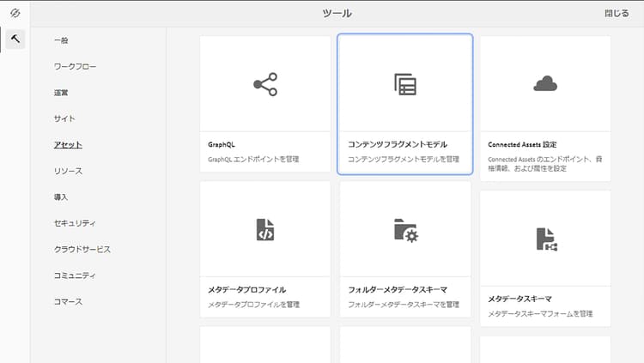The width and height of the screenshot is (644, 363).
Task: Open the サイト category
Action: (64, 118)
